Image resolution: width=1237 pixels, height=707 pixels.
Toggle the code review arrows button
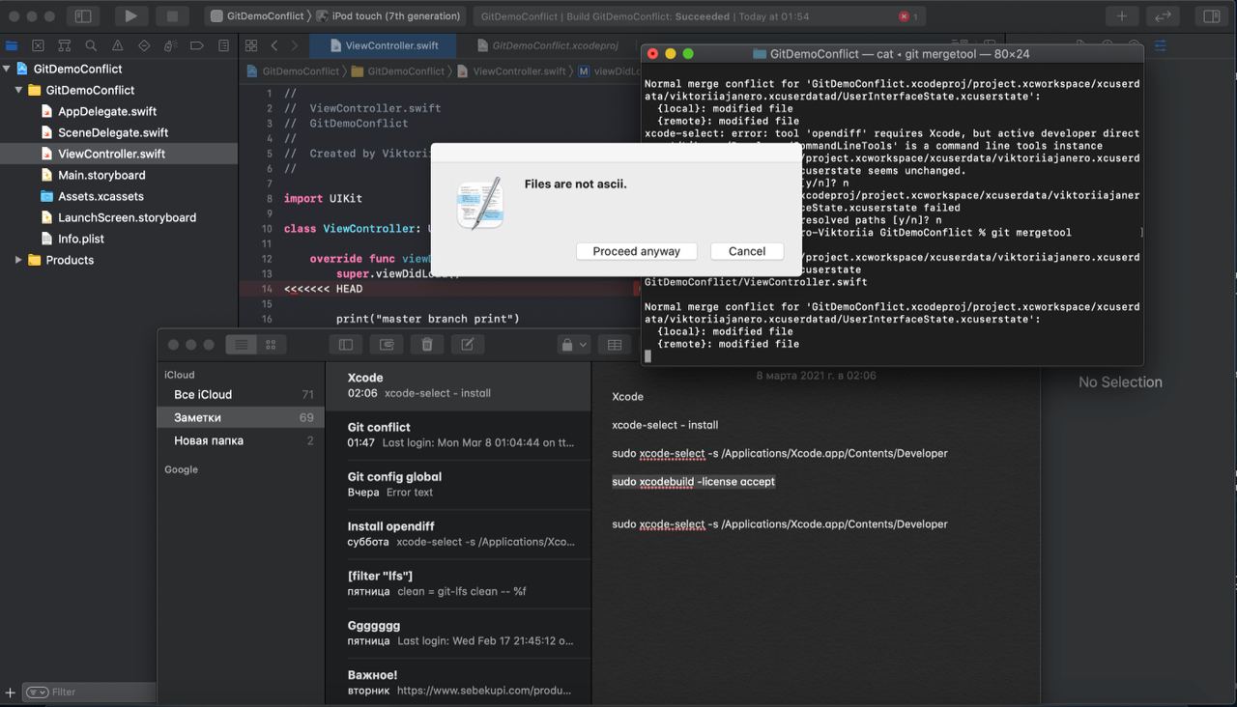point(1164,16)
